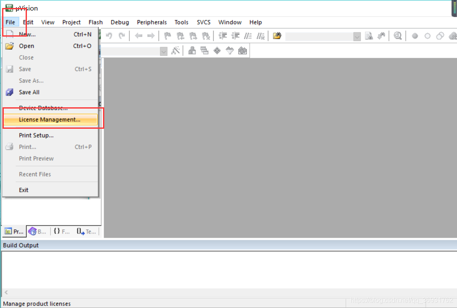Switch to the B... books tab
Viewport: 457px width, 308px height.
[x=37, y=231]
